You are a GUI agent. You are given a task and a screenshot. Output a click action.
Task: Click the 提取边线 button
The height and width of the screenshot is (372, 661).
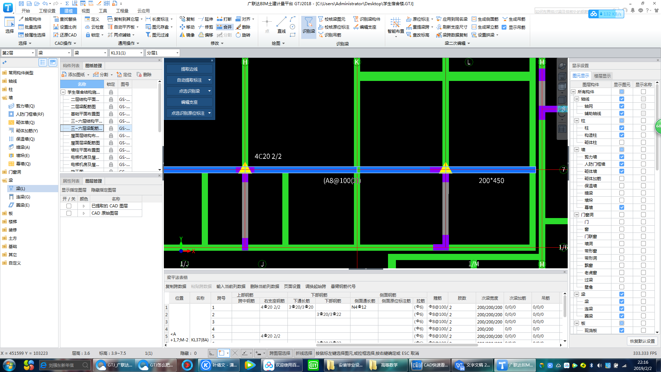[x=189, y=69]
